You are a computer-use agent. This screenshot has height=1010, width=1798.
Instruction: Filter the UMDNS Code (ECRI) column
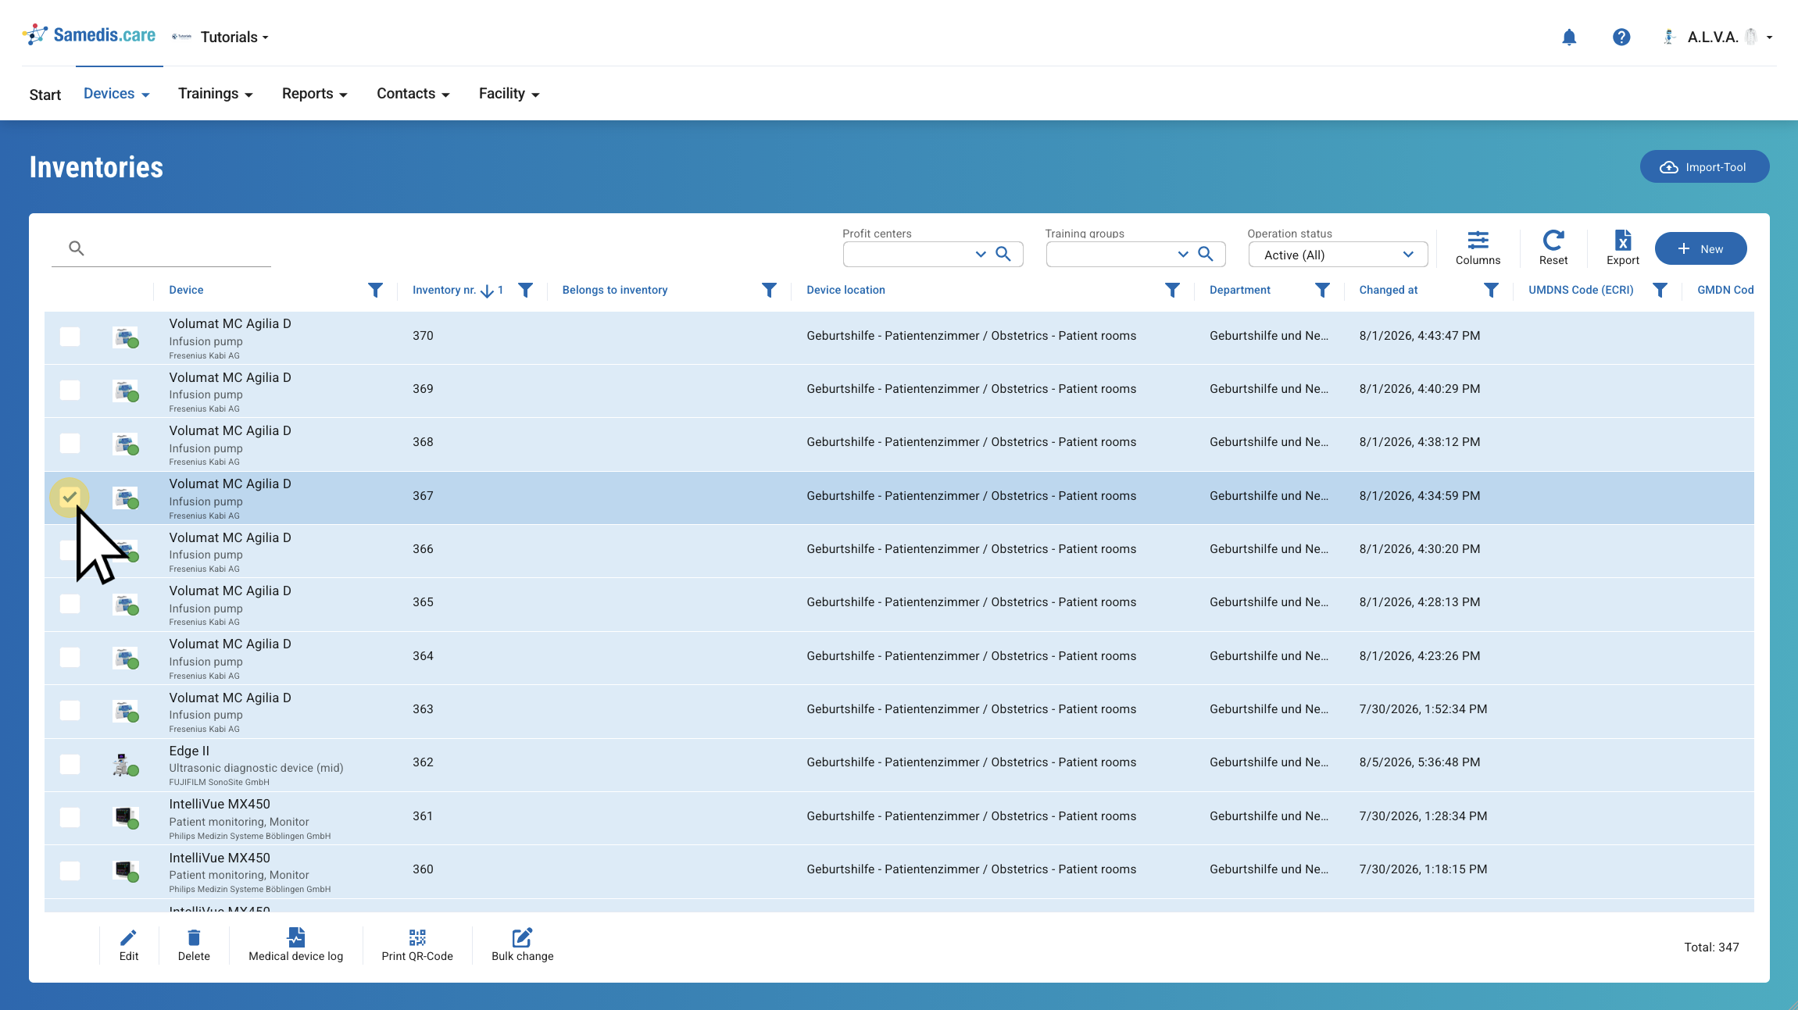coord(1660,291)
